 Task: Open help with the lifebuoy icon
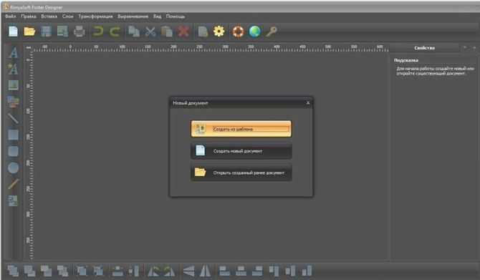click(x=238, y=32)
